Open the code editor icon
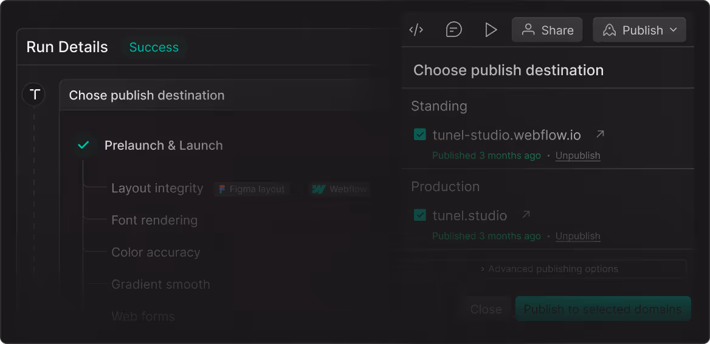The height and width of the screenshot is (344, 710). pos(416,30)
